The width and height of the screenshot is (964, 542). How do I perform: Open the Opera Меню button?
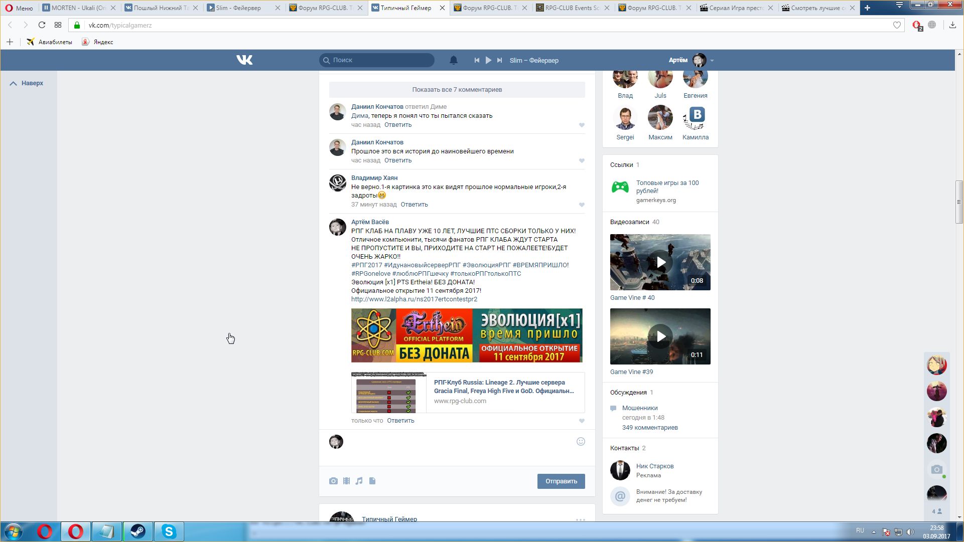19,8
